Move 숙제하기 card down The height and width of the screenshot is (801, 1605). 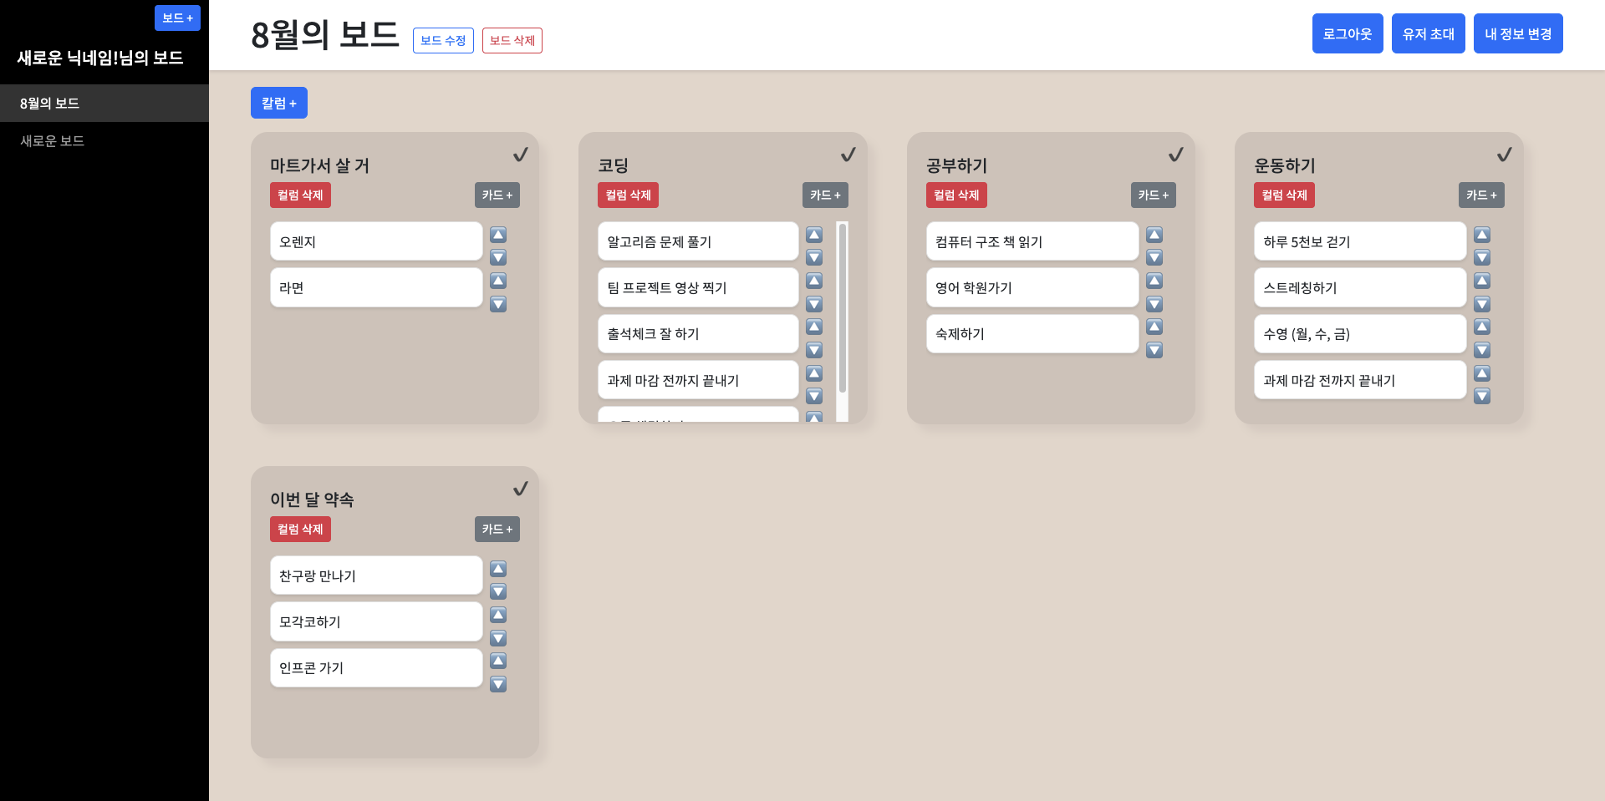[x=1154, y=350]
